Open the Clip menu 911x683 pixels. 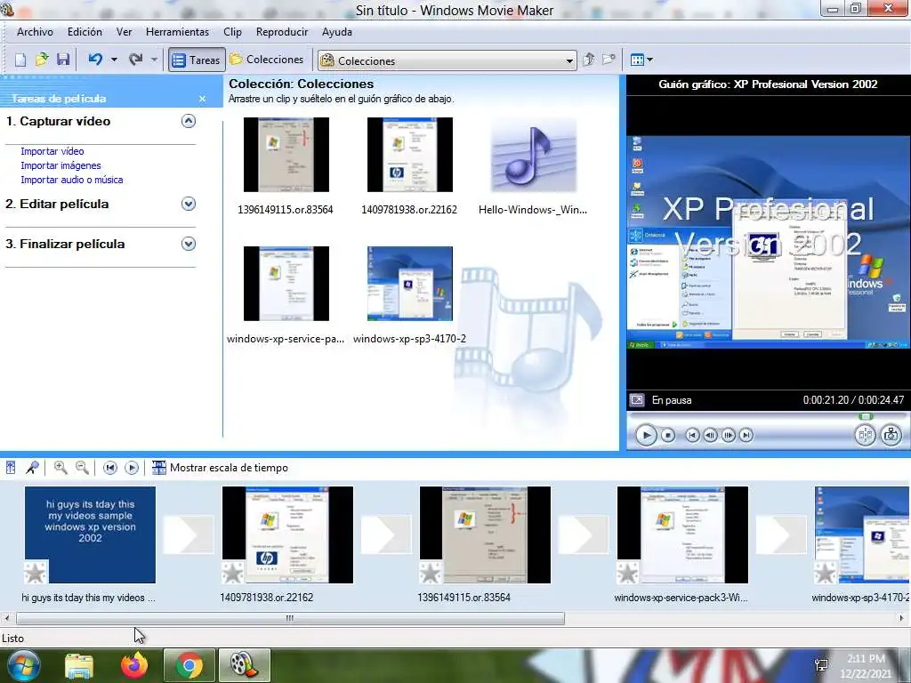[x=232, y=32]
